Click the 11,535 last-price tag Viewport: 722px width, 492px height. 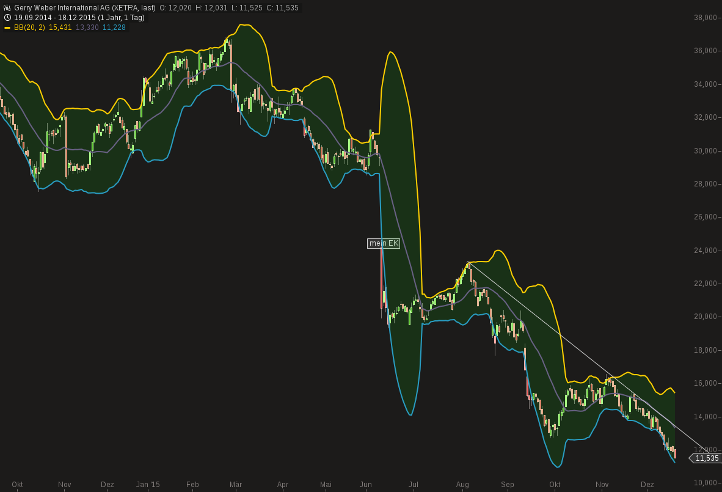point(706,458)
